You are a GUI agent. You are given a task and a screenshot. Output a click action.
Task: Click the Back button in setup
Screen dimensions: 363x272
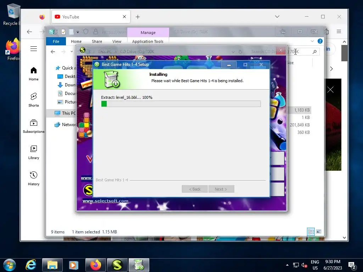click(195, 189)
